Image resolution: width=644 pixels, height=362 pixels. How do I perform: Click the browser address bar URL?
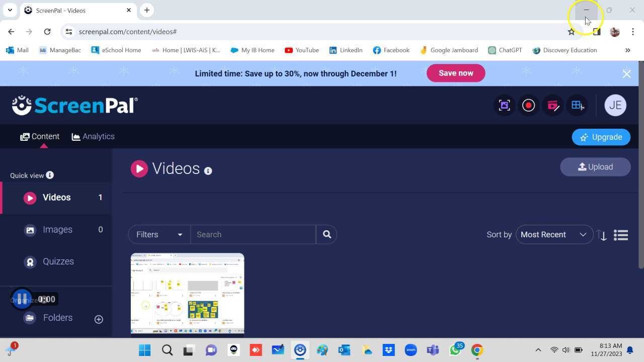[x=128, y=32]
